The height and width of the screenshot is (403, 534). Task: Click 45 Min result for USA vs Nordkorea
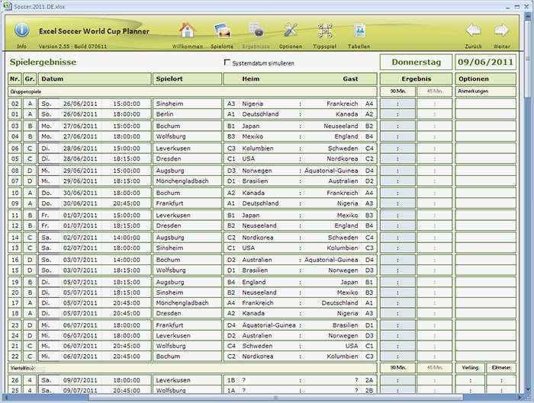pyautogui.click(x=435, y=158)
